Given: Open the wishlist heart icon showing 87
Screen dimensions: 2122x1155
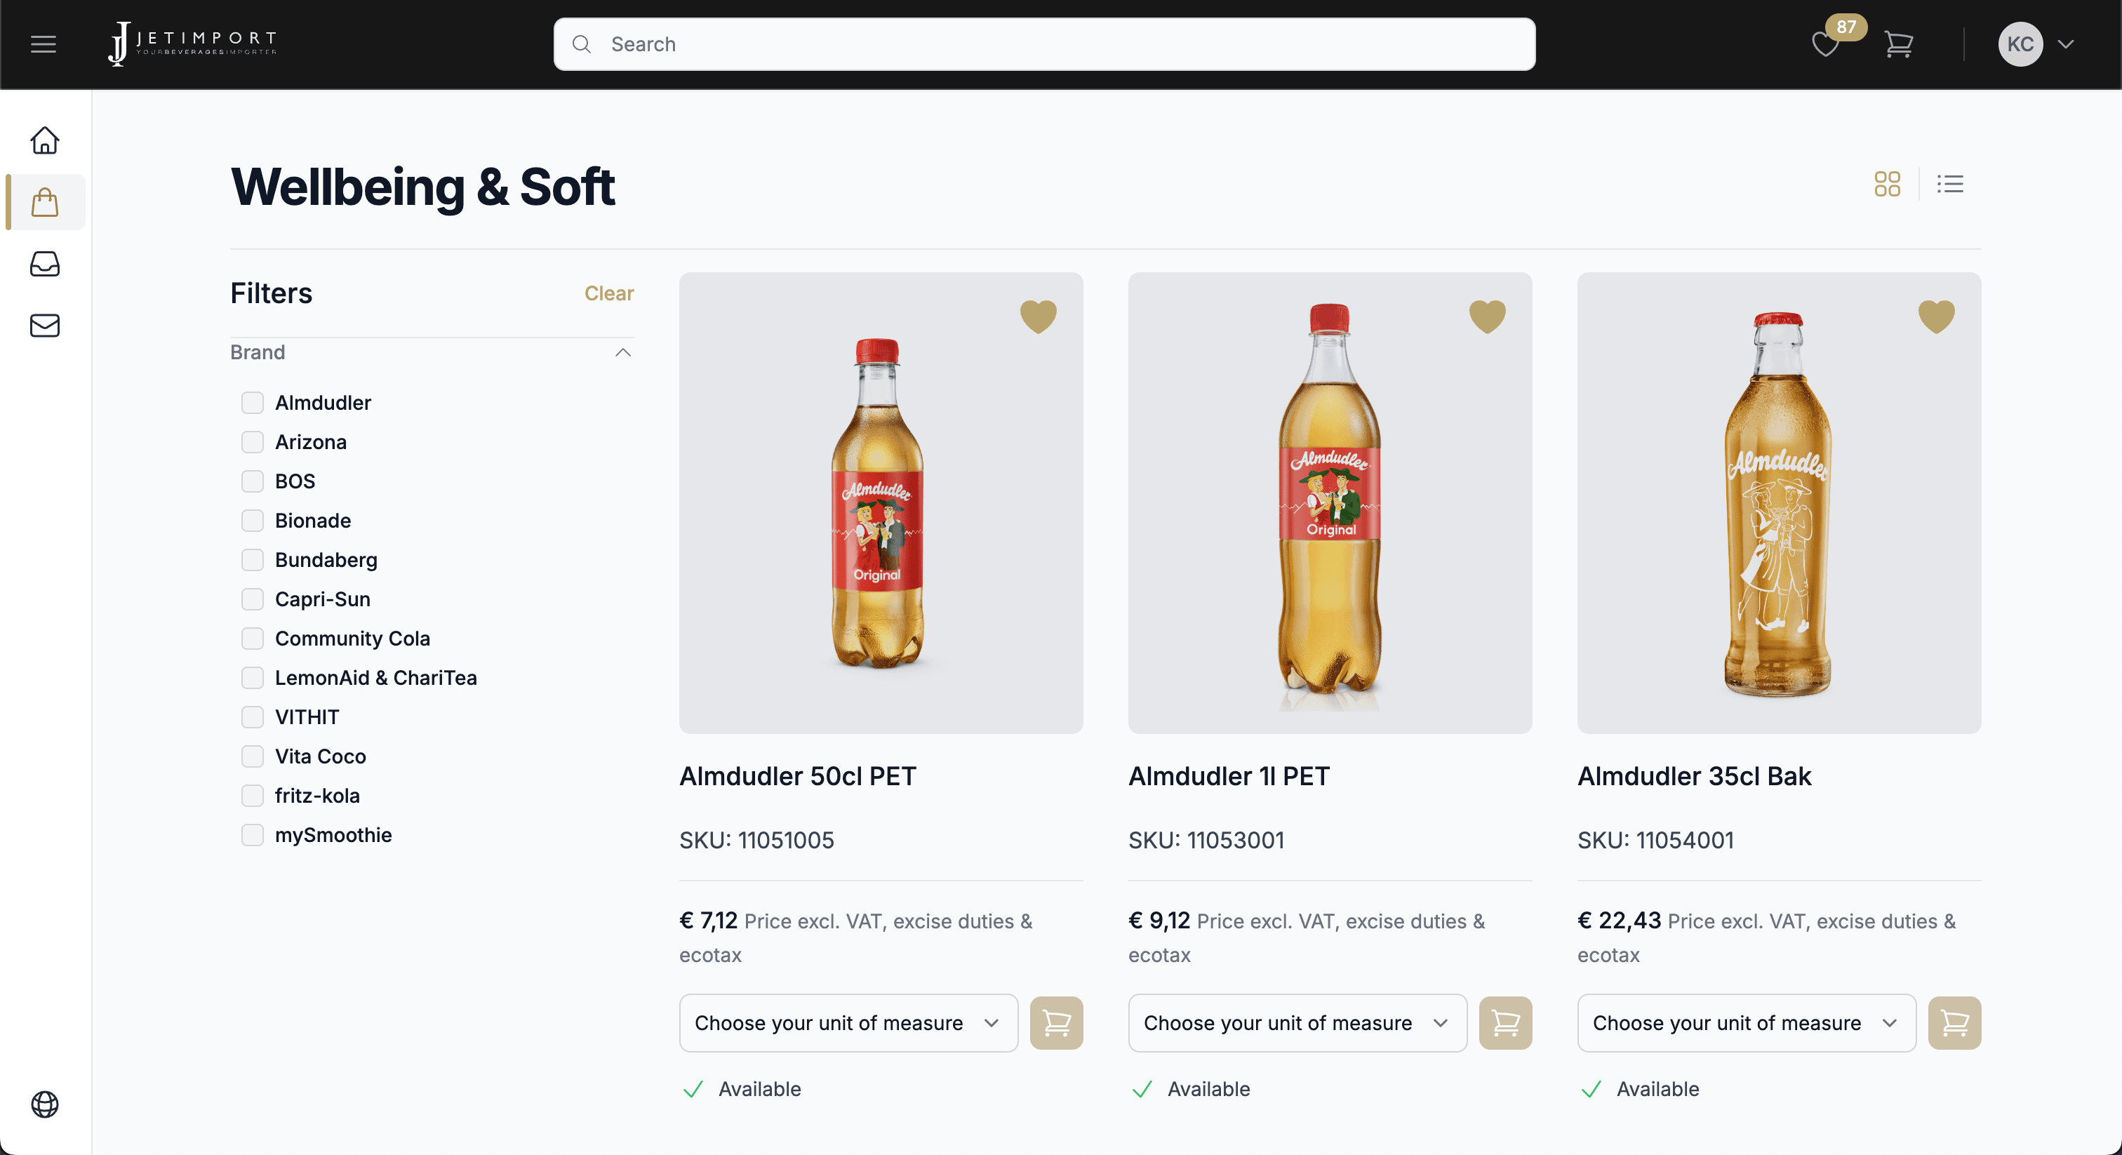Looking at the screenshot, I should click(1825, 44).
